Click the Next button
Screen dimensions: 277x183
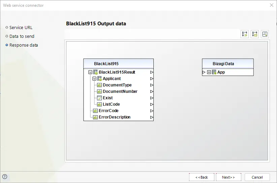click(228, 177)
